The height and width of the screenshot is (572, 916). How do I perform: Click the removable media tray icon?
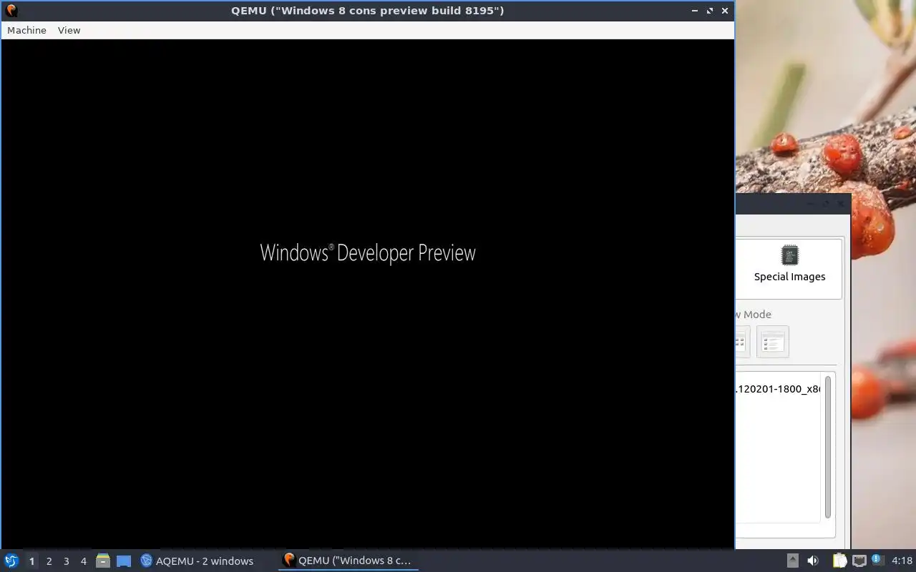pos(793,561)
